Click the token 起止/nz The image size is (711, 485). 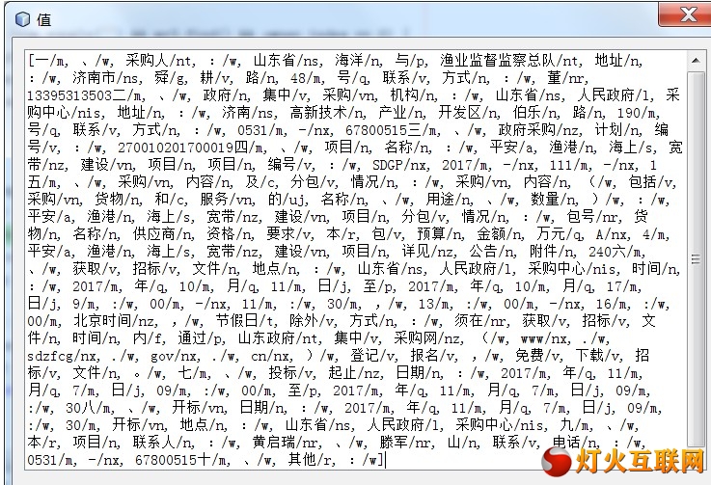[x=355, y=373]
